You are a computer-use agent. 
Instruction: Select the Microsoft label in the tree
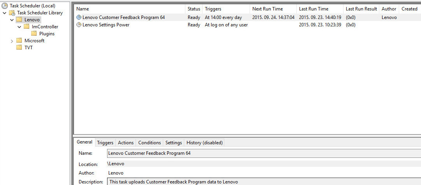click(34, 41)
